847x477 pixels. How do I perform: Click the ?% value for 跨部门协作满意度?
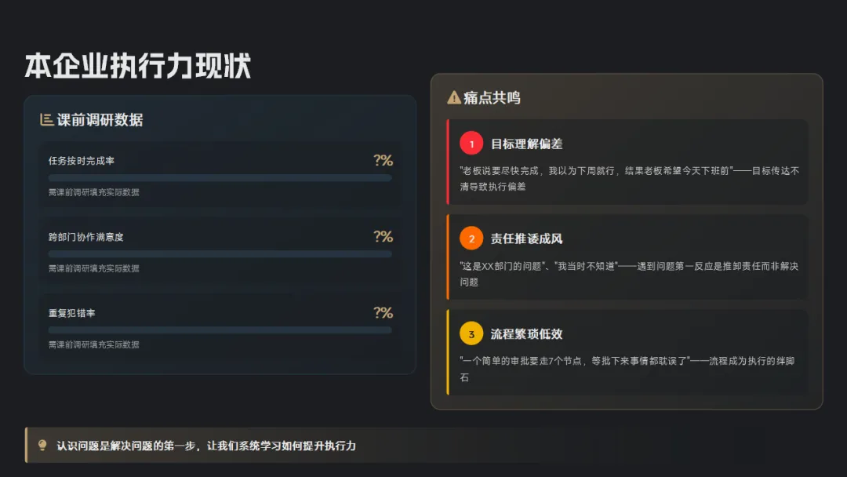(x=383, y=237)
